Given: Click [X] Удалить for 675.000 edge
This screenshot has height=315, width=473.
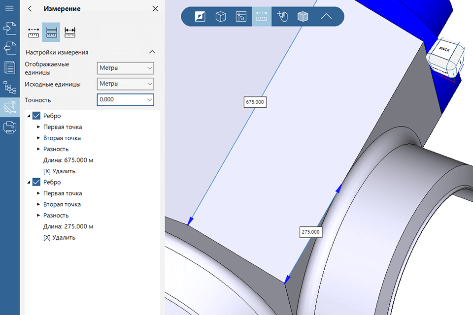Looking at the screenshot, I should coord(59,171).
